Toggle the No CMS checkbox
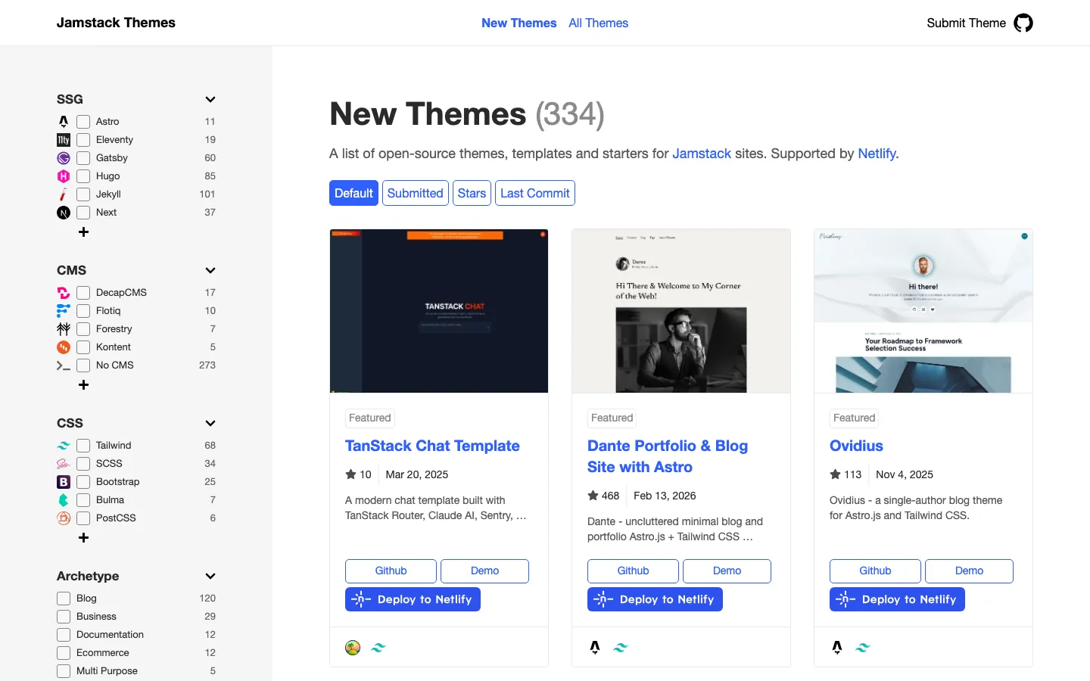Viewport: 1090px width, 681px height. (83, 365)
